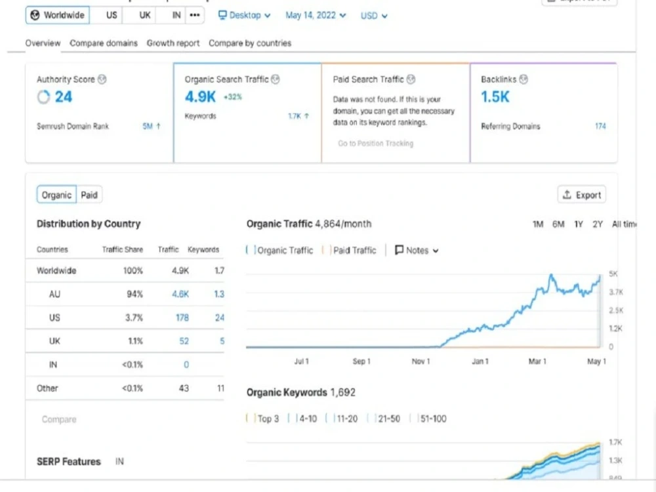Click AU traffic value 4.6K

pos(180,294)
